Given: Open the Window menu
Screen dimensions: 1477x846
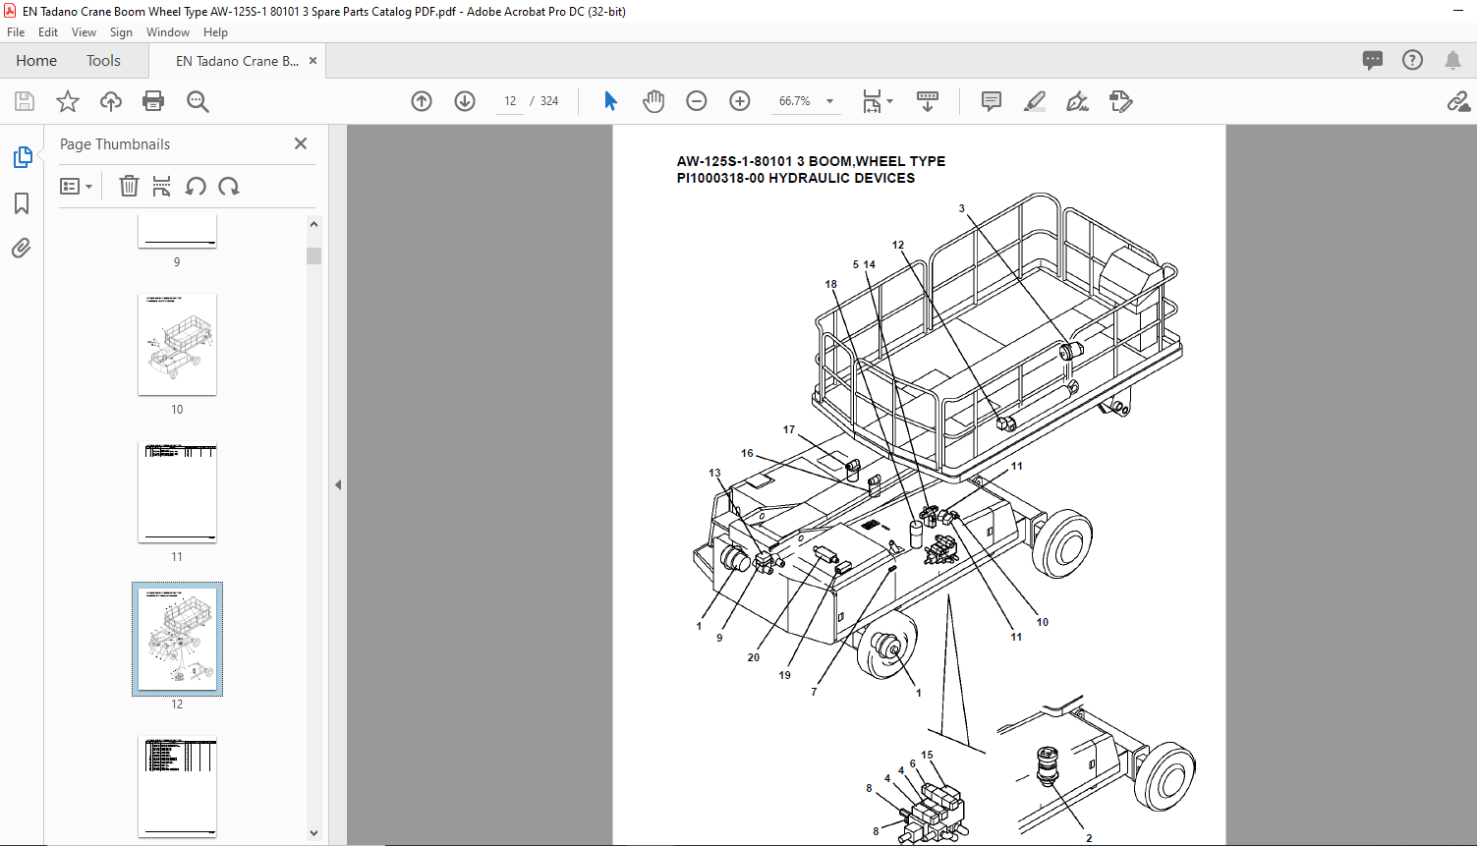Looking at the screenshot, I should (x=168, y=32).
